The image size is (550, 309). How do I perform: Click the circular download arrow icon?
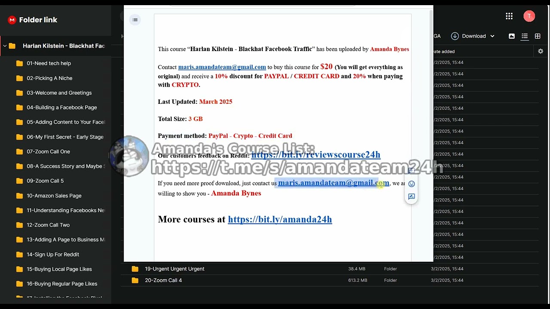click(x=455, y=36)
